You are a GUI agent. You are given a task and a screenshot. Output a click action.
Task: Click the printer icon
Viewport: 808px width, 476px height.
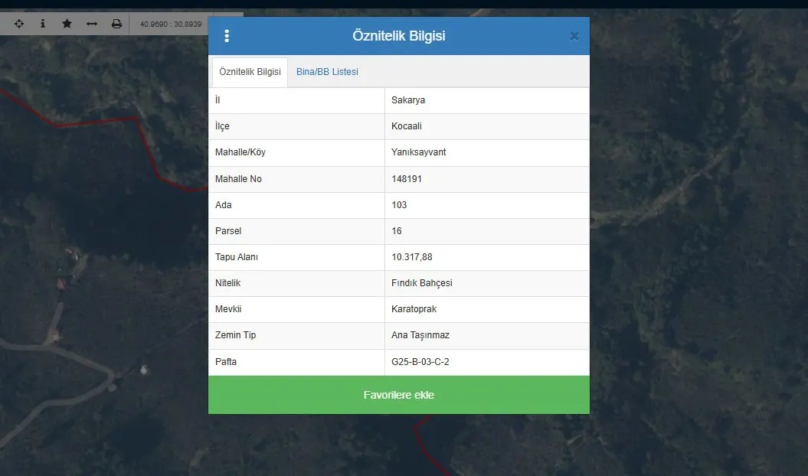click(x=117, y=24)
